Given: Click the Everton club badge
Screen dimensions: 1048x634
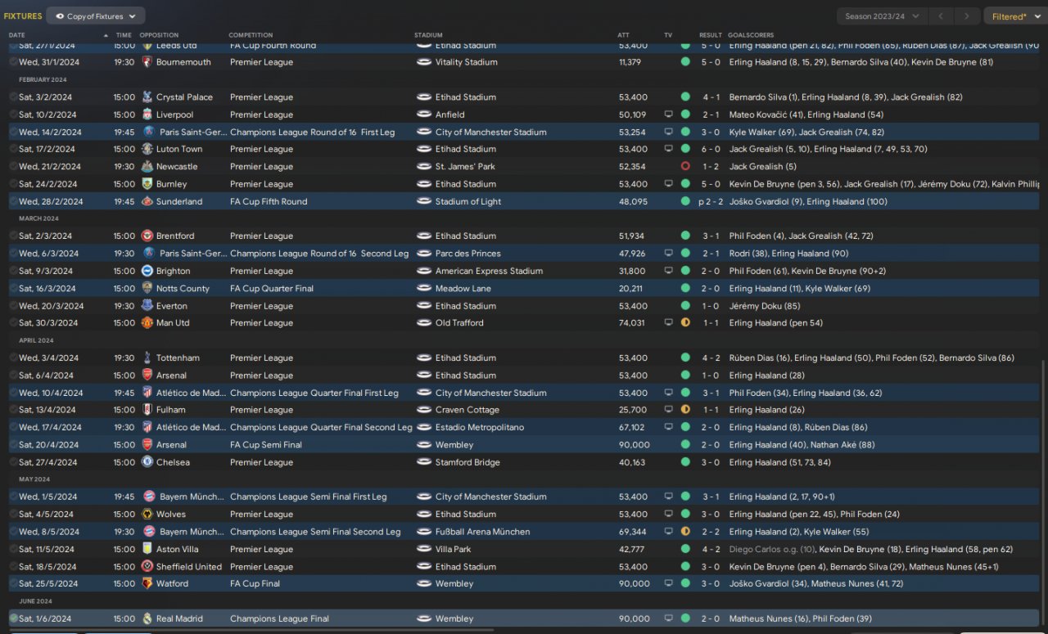Looking at the screenshot, I should point(147,306).
